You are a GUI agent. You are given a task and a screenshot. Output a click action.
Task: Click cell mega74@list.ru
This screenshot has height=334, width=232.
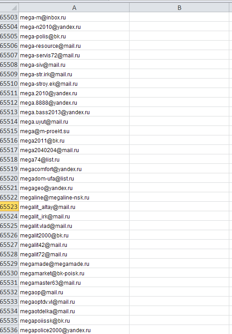(x=74, y=159)
